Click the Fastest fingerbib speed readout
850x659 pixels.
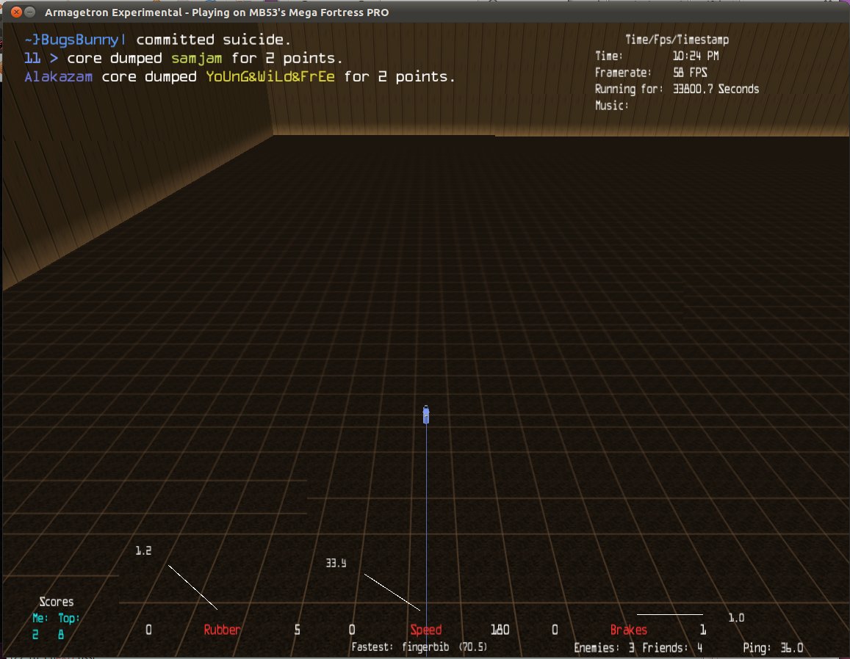pyautogui.click(x=419, y=647)
